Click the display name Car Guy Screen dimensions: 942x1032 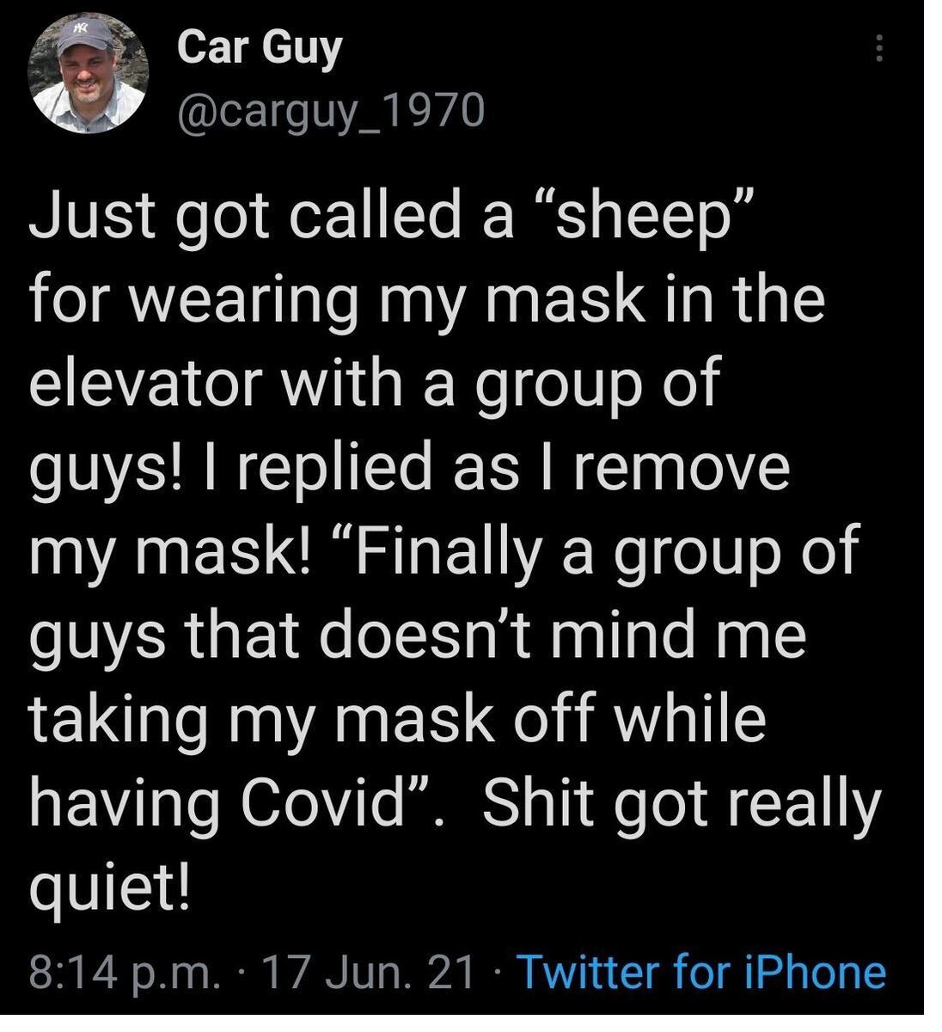[260, 48]
